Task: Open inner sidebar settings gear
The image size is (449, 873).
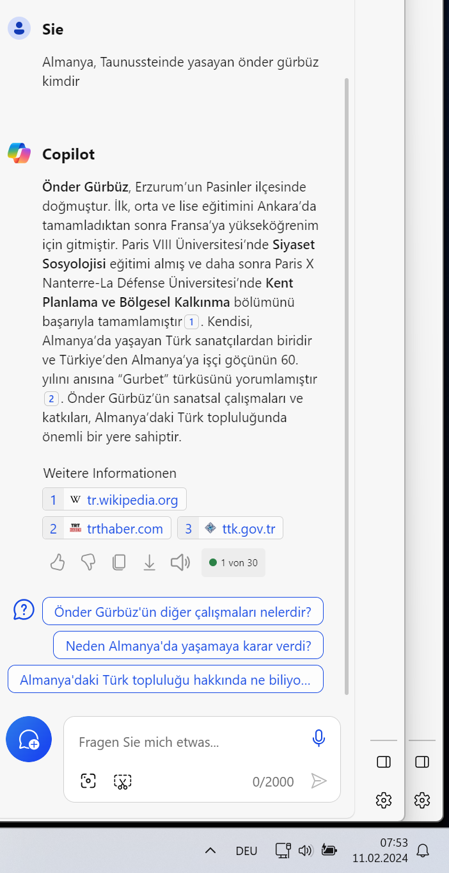Action: click(384, 799)
